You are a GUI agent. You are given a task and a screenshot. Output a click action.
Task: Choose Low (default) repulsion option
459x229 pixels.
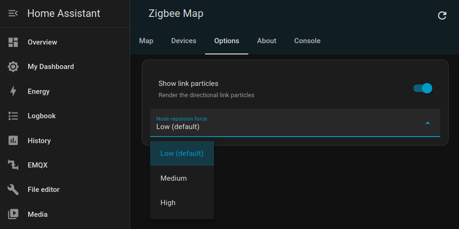[182, 153]
